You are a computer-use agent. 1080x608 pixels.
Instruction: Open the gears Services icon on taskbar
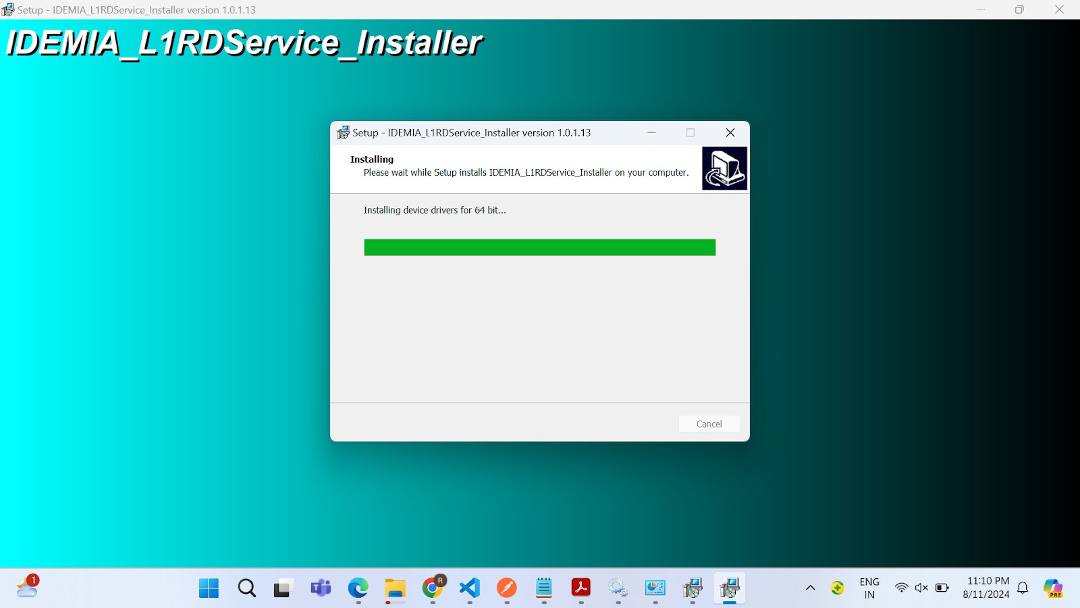coord(618,588)
